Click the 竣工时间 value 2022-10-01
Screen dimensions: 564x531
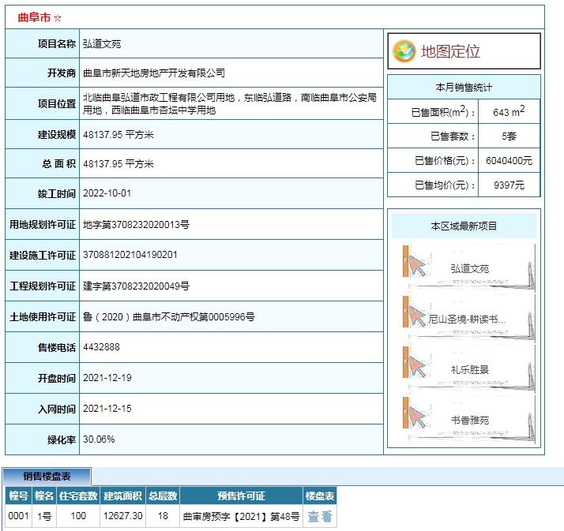107,193
